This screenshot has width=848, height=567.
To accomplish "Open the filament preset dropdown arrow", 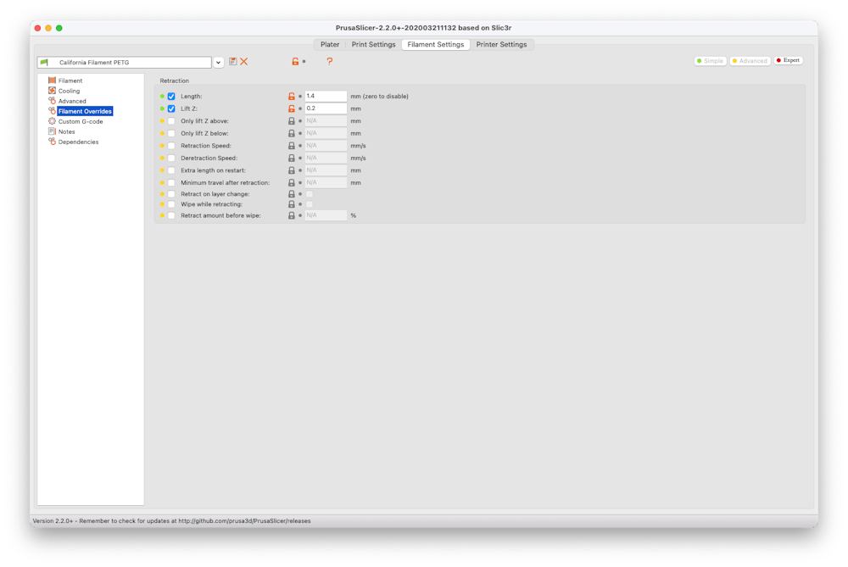I will [x=218, y=63].
